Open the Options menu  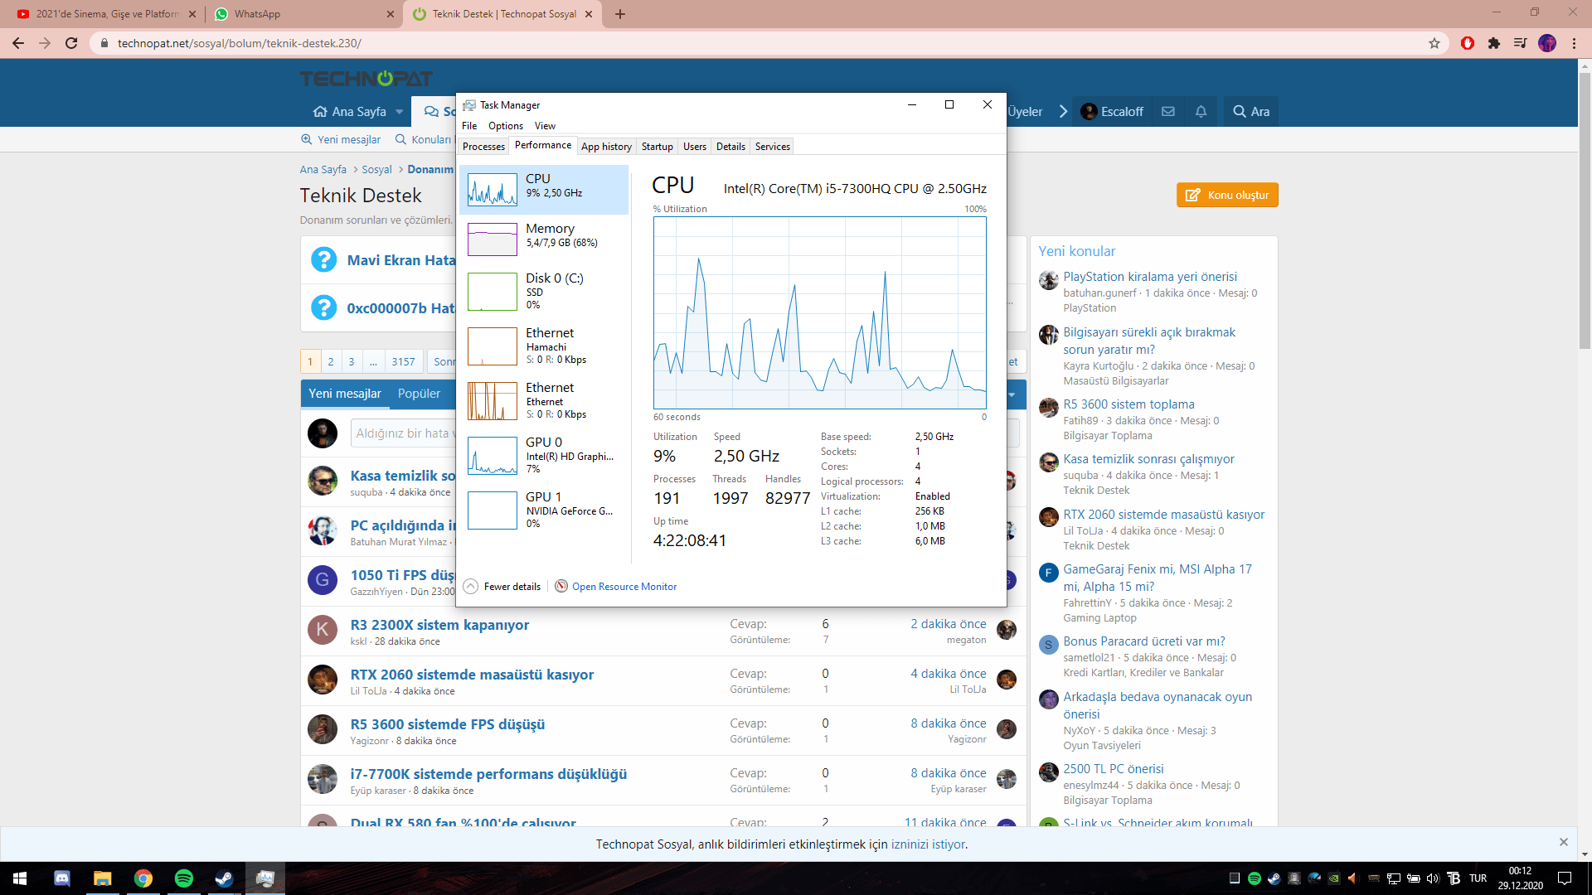tap(505, 126)
